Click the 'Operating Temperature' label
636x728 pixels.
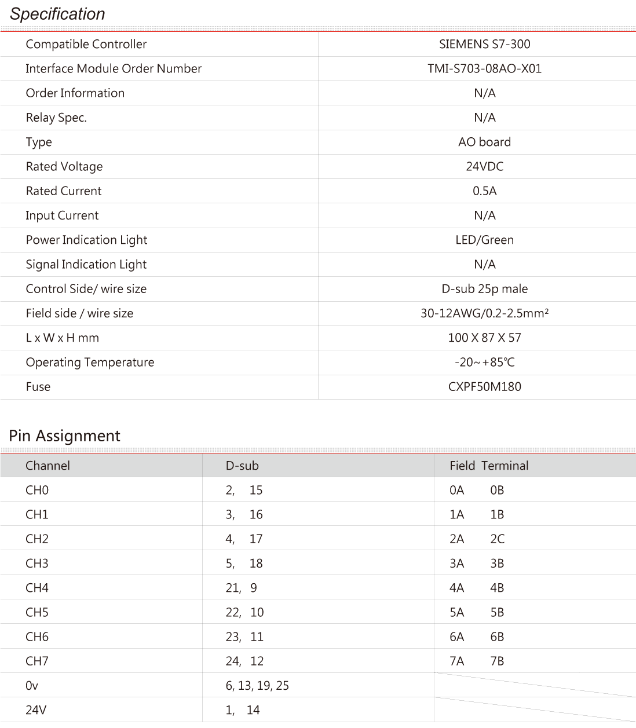point(90,362)
